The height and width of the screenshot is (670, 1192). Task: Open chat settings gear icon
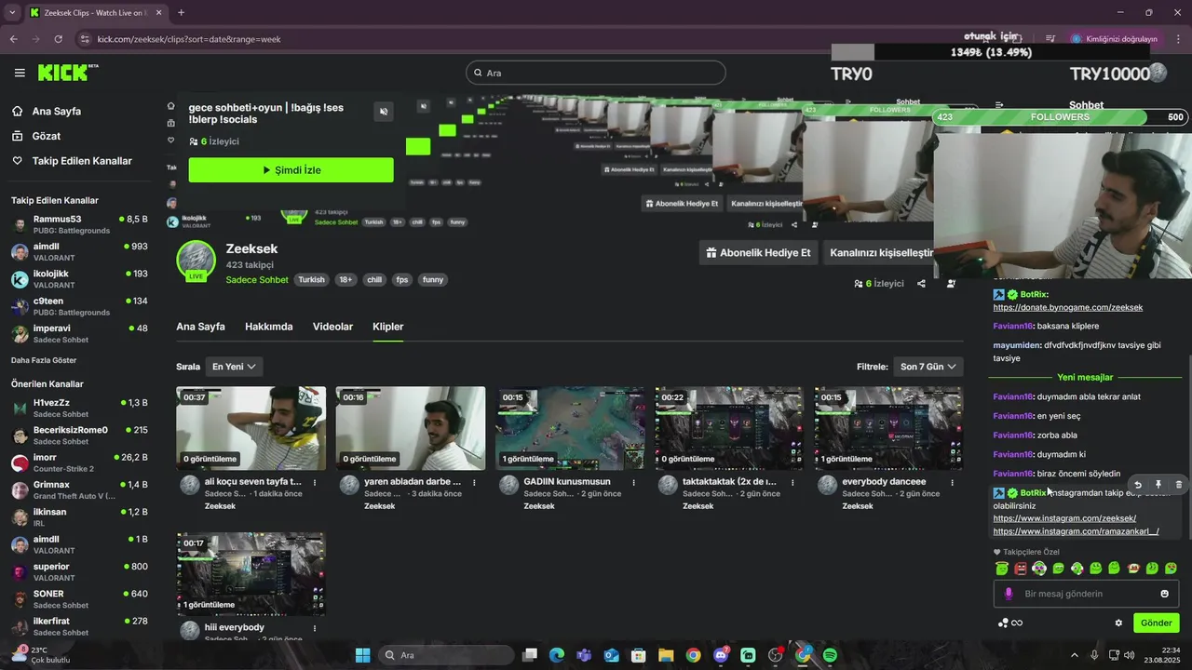pos(1118,623)
